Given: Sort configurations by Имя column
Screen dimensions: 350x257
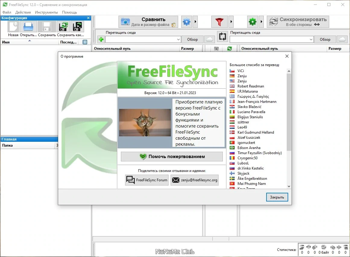Looking at the screenshot, I should (30, 42).
